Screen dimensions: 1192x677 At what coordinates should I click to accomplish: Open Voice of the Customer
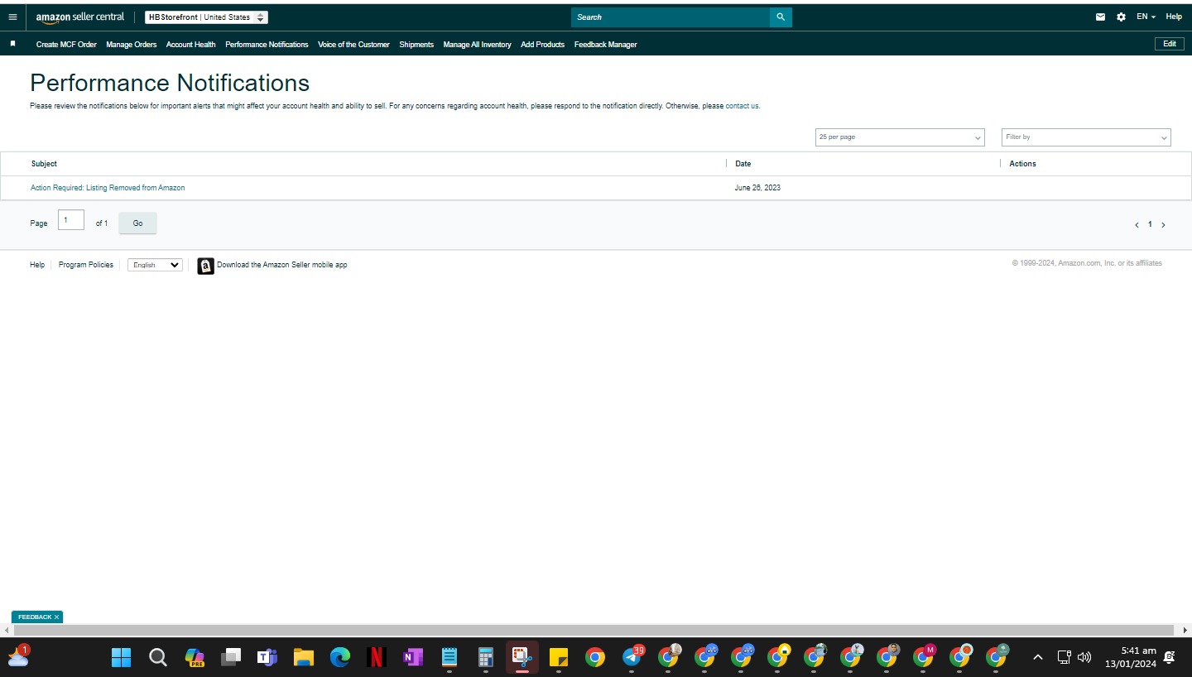353,45
